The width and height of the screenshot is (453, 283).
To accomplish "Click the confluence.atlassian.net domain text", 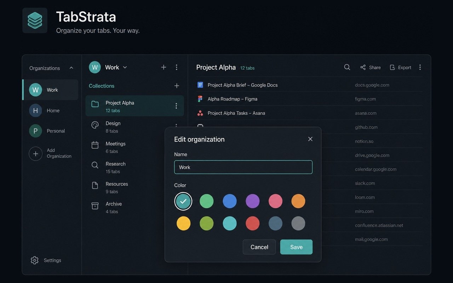I will [379, 225].
